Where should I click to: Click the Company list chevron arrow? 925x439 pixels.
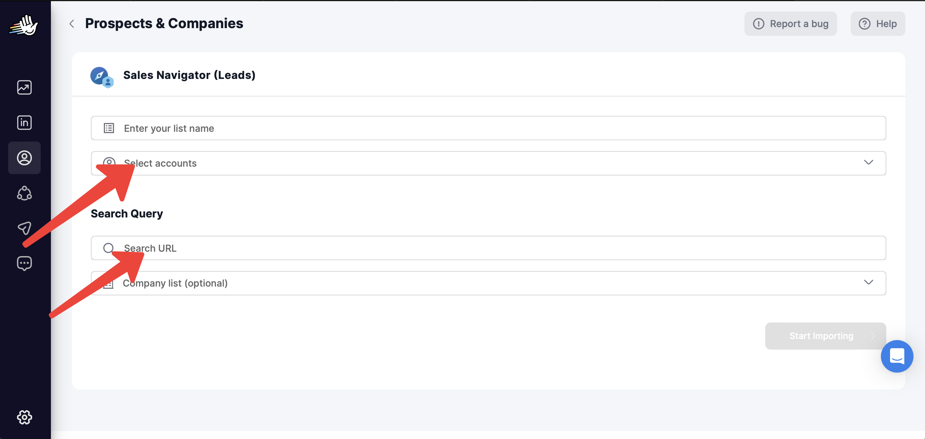coord(868,283)
